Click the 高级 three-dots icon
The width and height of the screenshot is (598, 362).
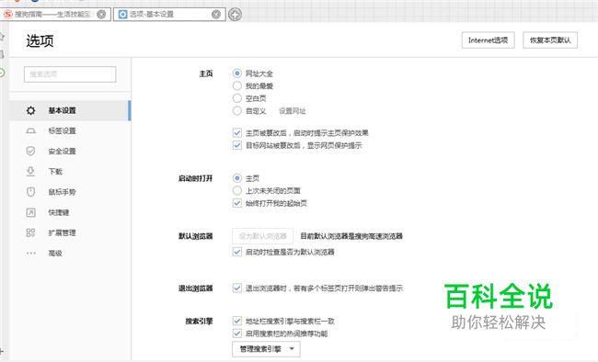point(31,253)
